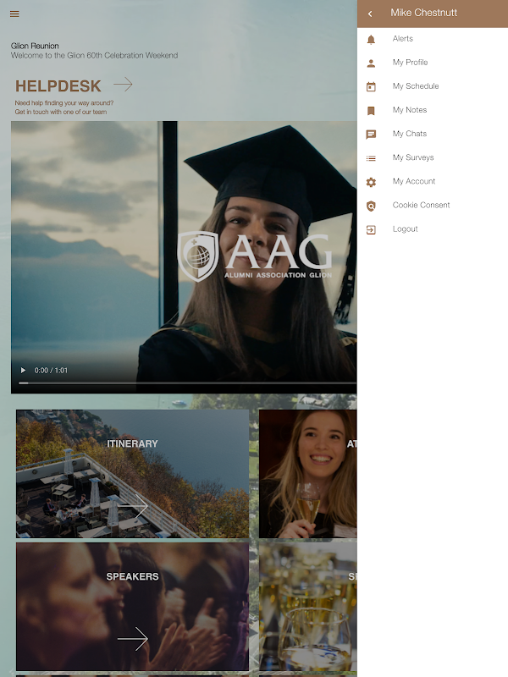Open the hamburger menu icon

(14, 14)
